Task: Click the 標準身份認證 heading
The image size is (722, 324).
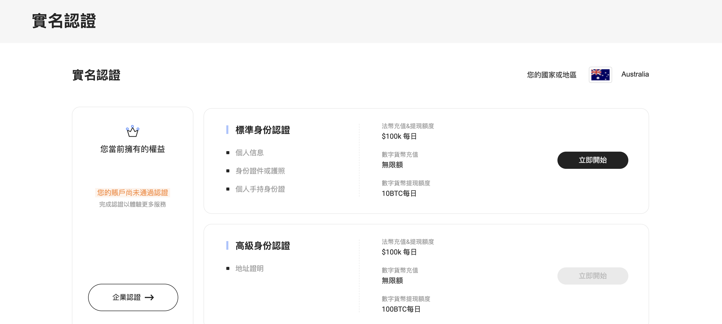Action: point(262,130)
